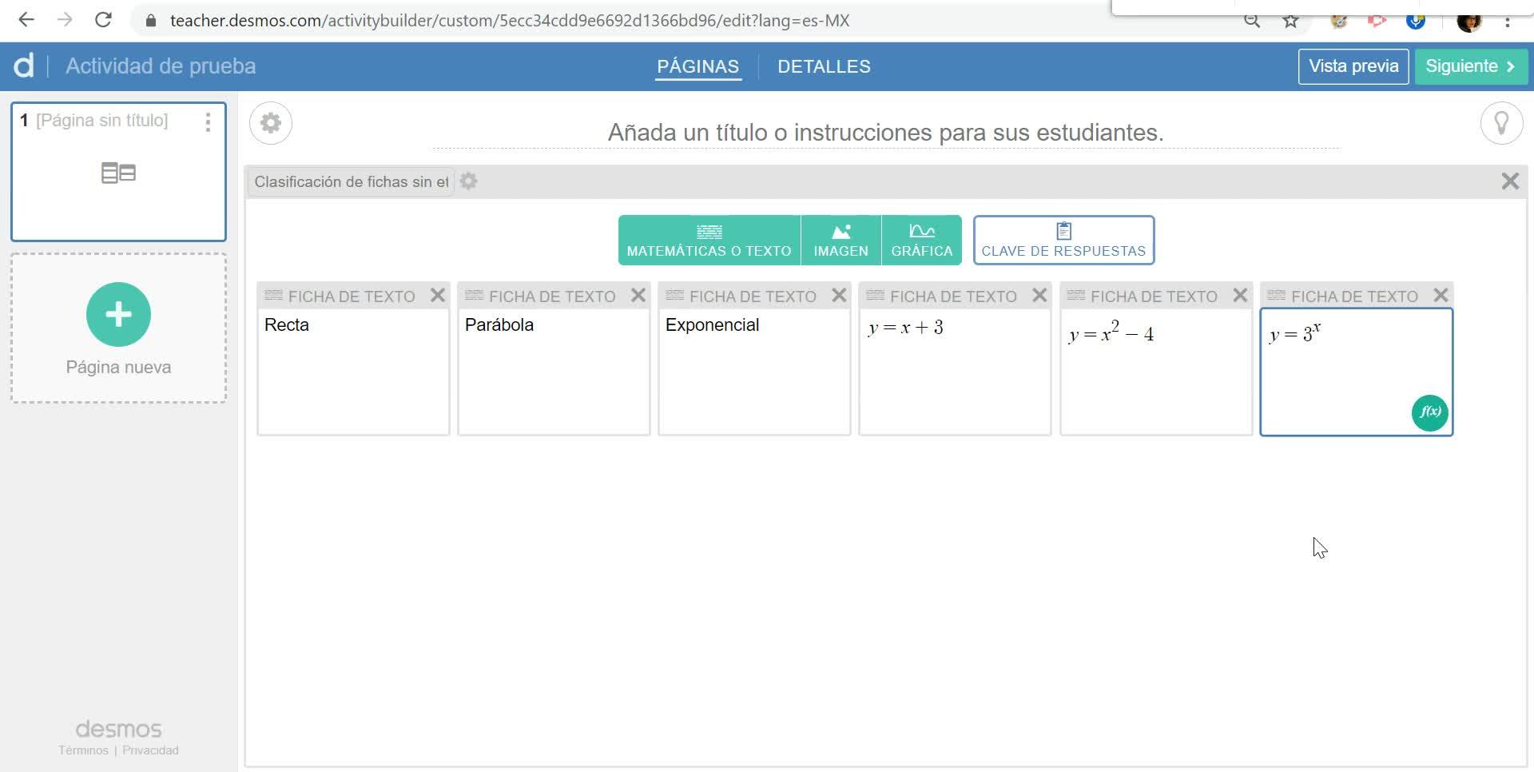This screenshot has height=772, width=1534.
Task: Open Vista previa preview
Action: click(x=1353, y=66)
